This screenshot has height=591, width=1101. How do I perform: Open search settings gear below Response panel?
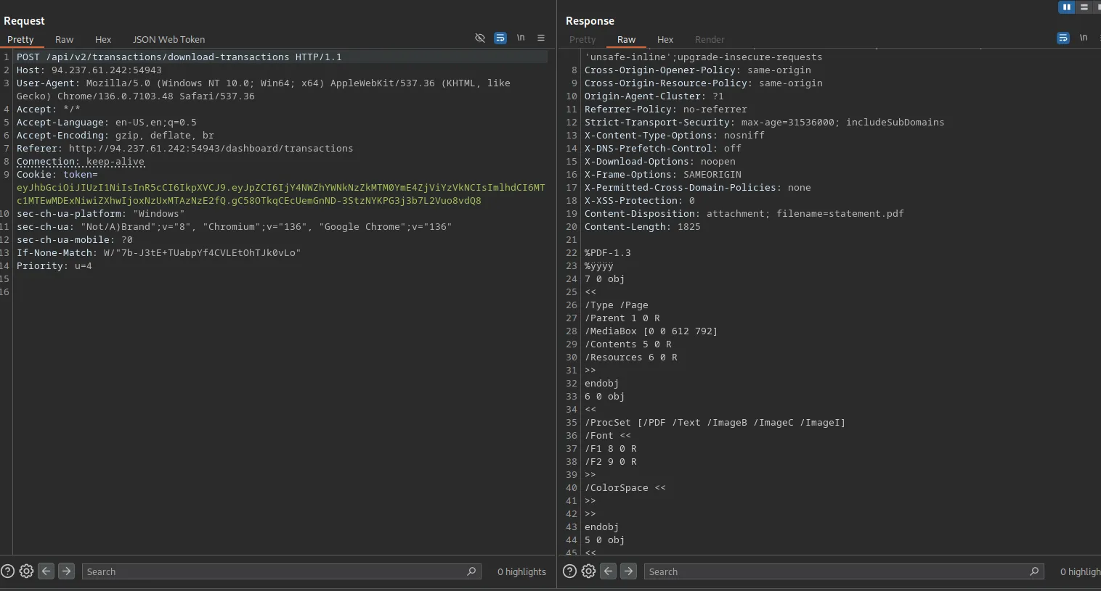pos(589,571)
